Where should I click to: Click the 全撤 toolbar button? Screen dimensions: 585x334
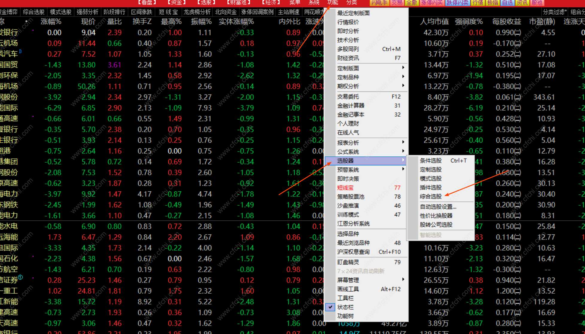point(412,3)
